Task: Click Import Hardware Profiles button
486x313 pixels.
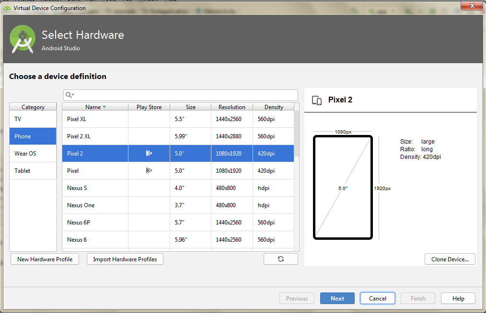Action: pos(125,259)
